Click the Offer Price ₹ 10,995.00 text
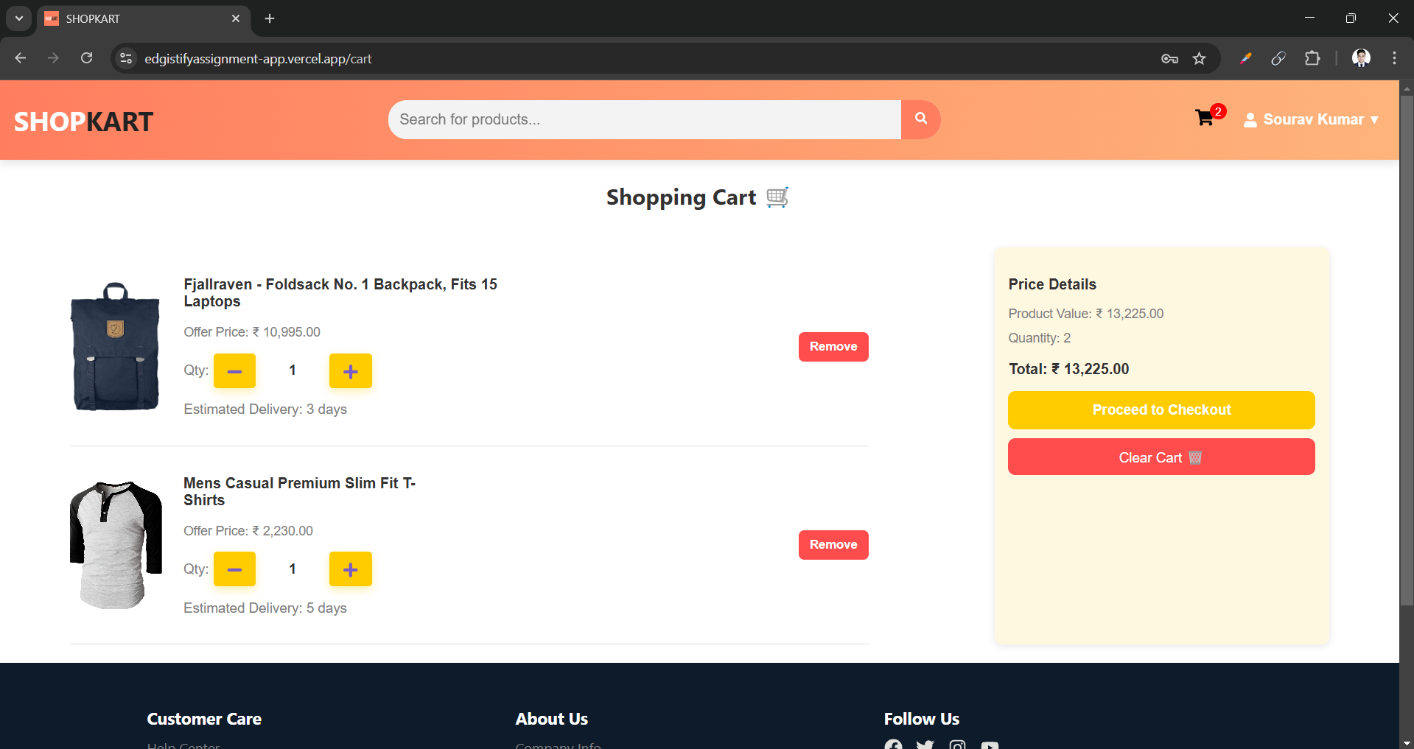 tap(252, 332)
